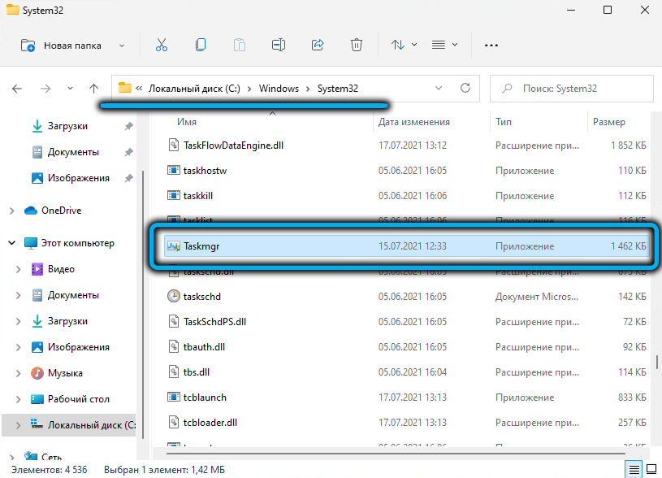
Task: Open Музыка folder in navigation pane
Action: tap(65, 373)
